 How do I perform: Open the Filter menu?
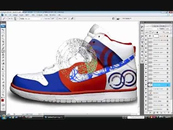(33, 15)
